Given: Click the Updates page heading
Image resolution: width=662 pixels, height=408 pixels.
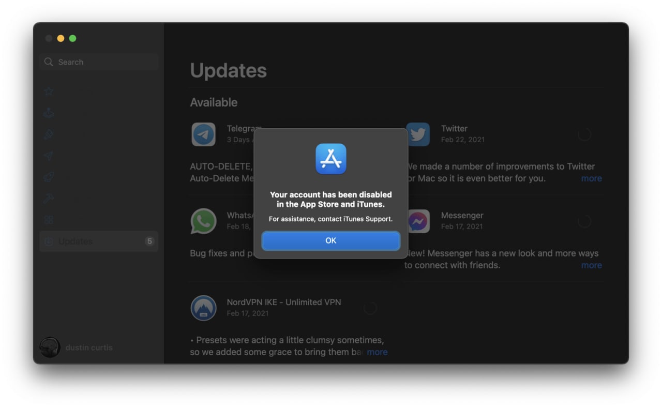Looking at the screenshot, I should click(229, 70).
